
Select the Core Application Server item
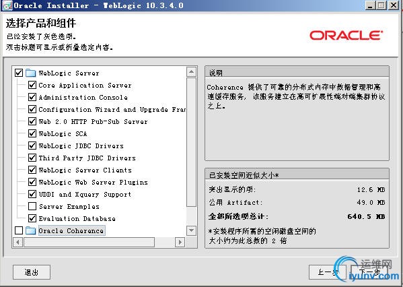[85, 85]
